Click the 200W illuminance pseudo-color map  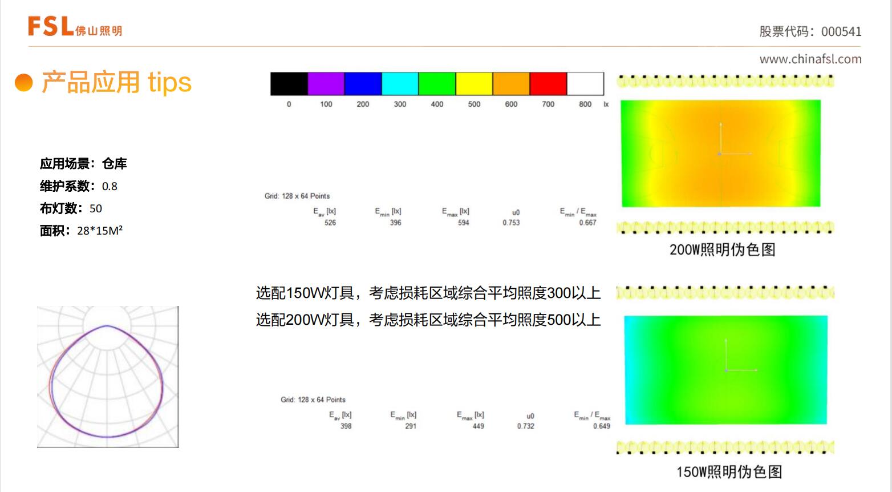click(x=721, y=154)
